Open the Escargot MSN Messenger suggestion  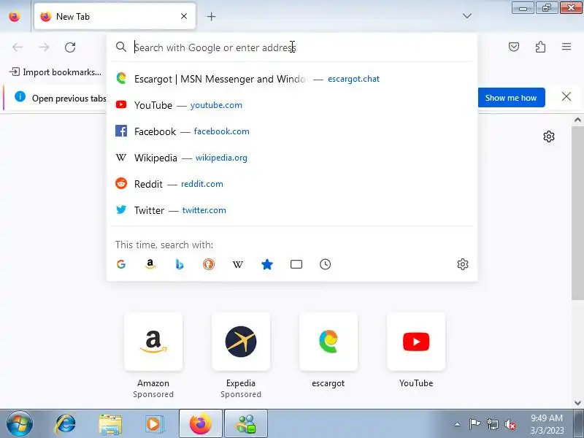[x=292, y=79]
